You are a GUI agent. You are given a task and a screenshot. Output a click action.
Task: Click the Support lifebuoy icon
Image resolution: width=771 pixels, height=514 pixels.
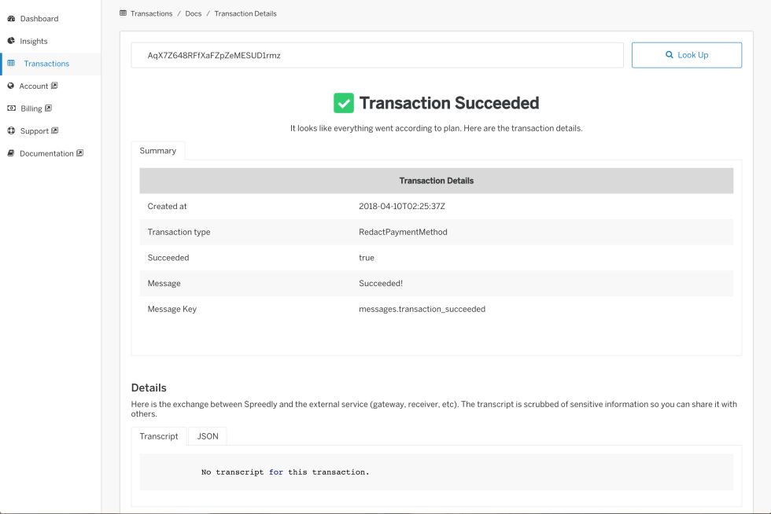tap(11, 131)
